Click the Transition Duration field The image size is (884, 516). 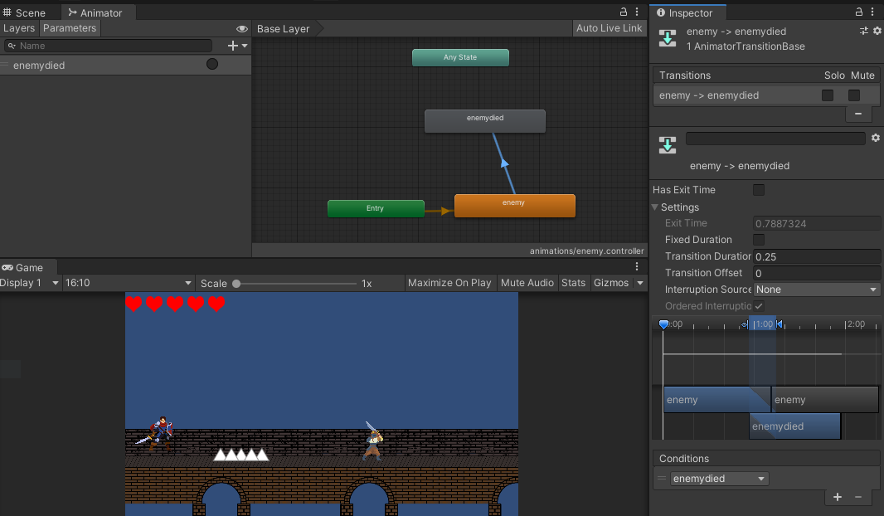pyautogui.click(x=816, y=256)
